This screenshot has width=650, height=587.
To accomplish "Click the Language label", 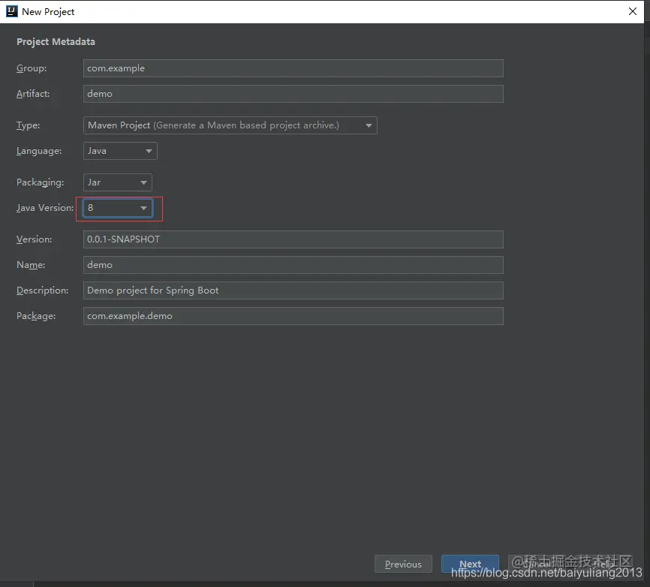I will click(39, 151).
